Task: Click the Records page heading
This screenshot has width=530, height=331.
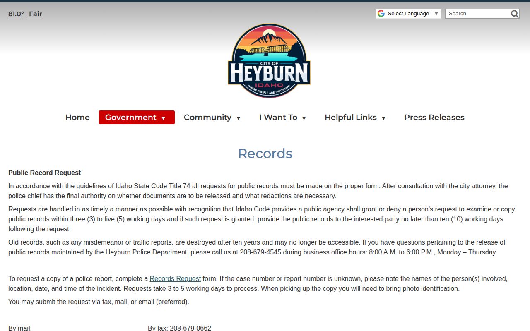Action: click(x=265, y=154)
